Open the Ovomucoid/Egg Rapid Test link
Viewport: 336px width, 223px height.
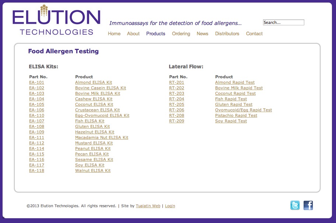coord(244,110)
